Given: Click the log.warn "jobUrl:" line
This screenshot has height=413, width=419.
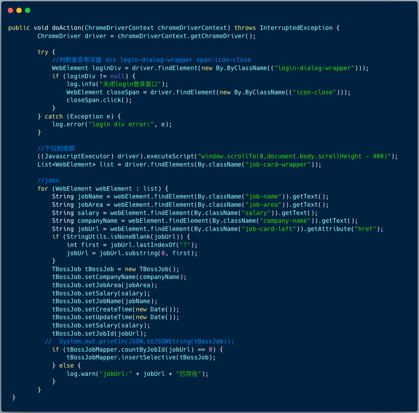Looking at the screenshot, I should [x=138, y=374].
